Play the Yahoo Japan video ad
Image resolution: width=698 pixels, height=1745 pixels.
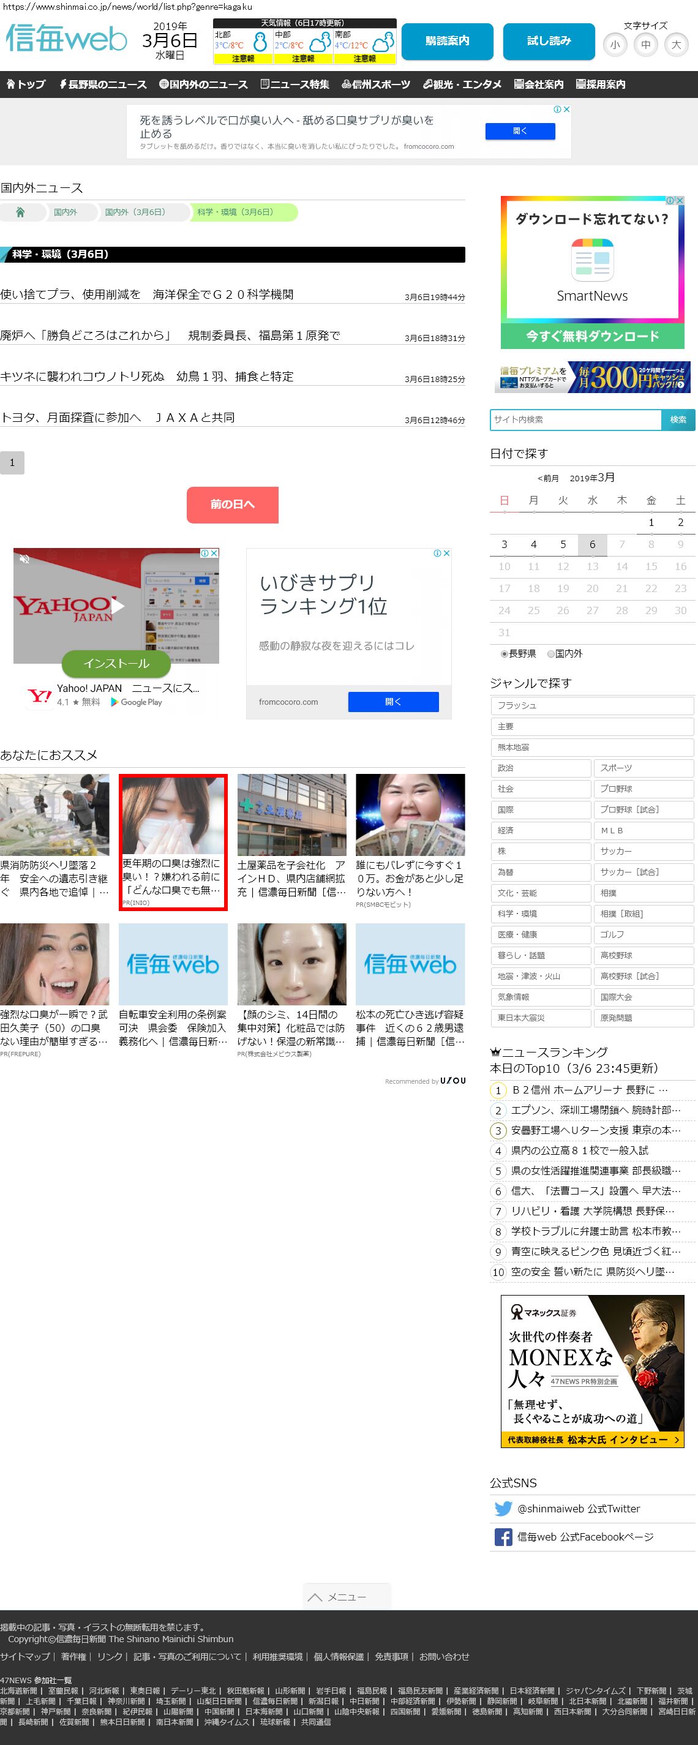pyautogui.click(x=117, y=606)
